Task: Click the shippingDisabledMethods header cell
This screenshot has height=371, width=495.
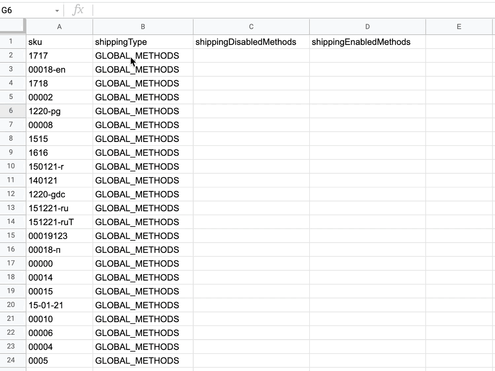Action: coord(251,42)
